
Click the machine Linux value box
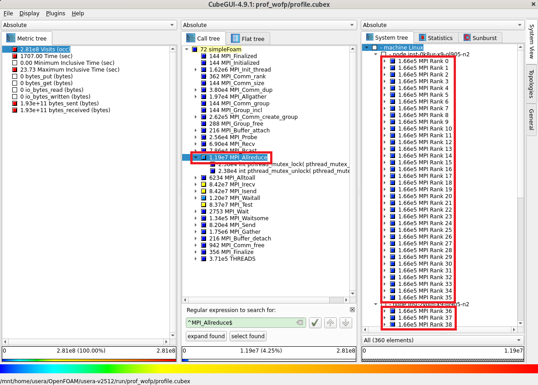pos(375,48)
